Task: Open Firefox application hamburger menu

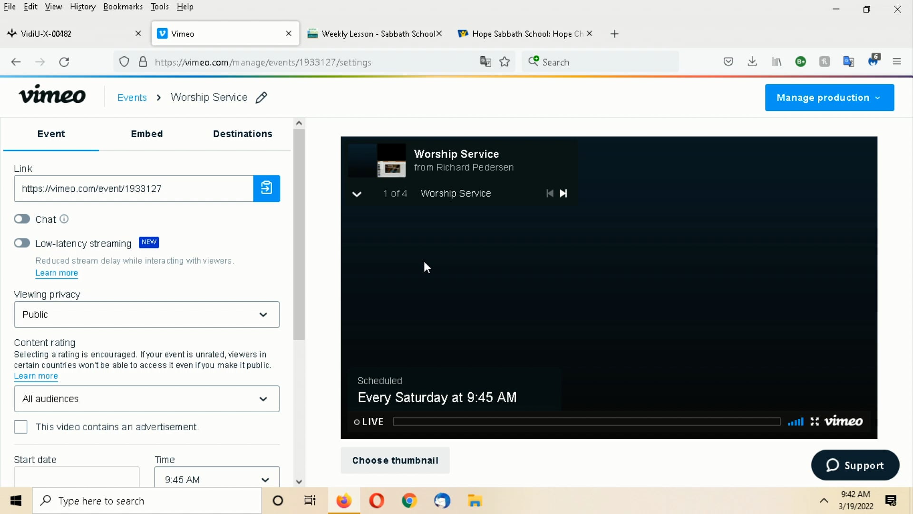Action: point(897,62)
